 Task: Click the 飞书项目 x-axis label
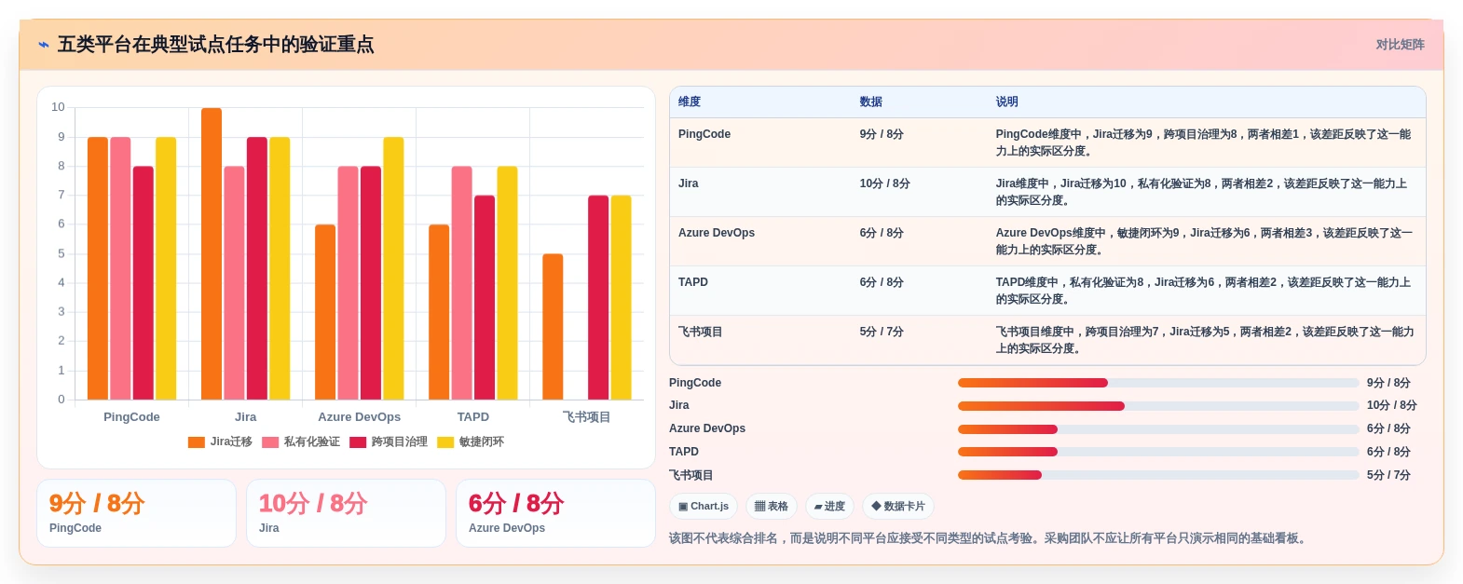(x=586, y=417)
